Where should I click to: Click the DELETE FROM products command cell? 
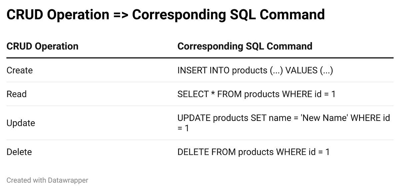pyautogui.click(x=253, y=152)
